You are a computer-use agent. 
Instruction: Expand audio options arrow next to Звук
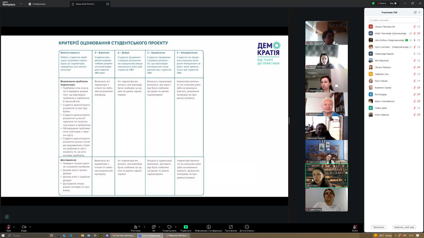(x=14, y=227)
